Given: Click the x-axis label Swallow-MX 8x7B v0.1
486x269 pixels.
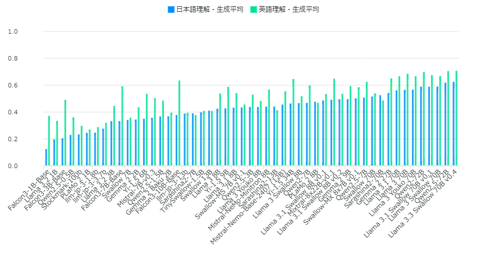Looking at the screenshot, I should 331,197.
